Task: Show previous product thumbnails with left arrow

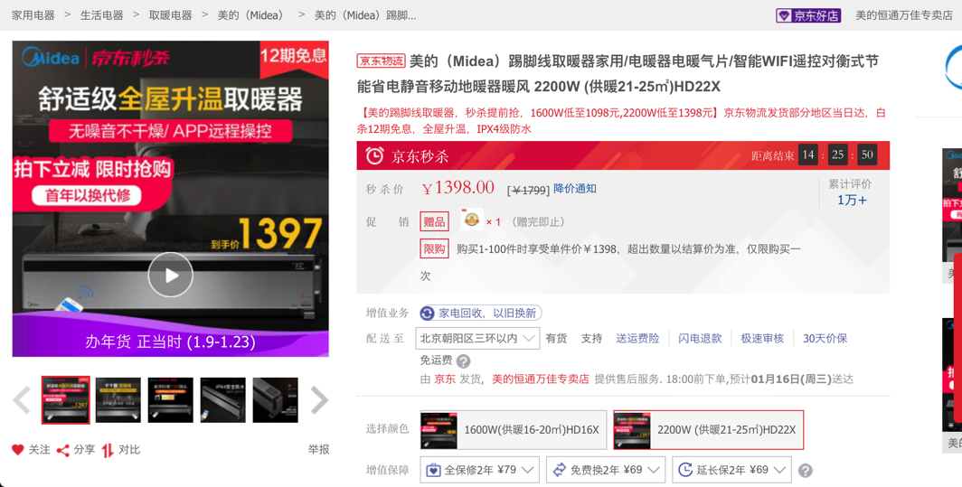Action: tap(22, 400)
